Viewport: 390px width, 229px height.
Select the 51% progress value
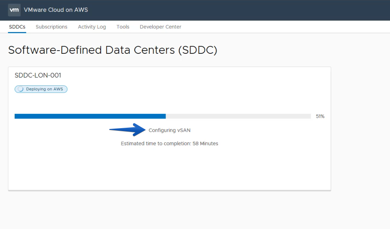tap(320, 116)
